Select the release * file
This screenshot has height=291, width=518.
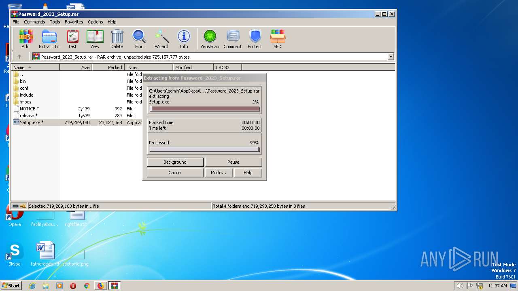coord(25,116)
